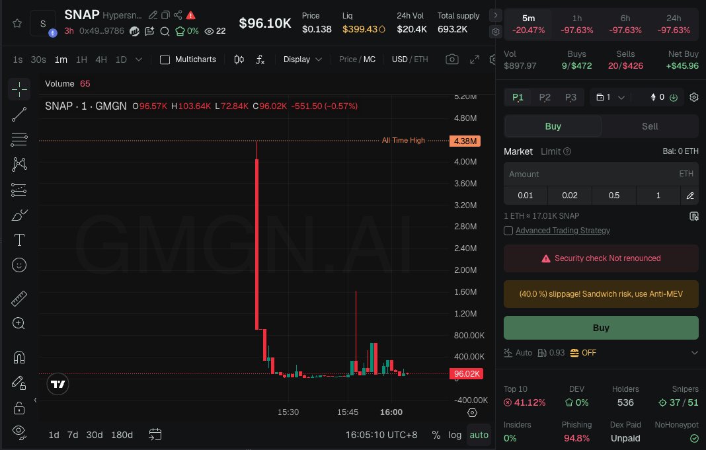This screenshot has width=706, height=450.
Task: Select the forecasting and measurement tool
Action: click(x=19, y=190)
